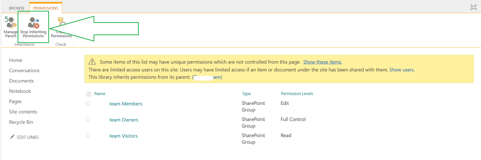
Task: Click the 'Show these items.' link
Action: (323, 62)
